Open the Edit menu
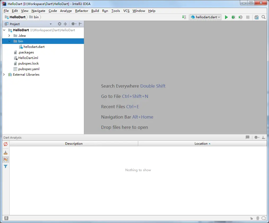 (x=15, y=11)
